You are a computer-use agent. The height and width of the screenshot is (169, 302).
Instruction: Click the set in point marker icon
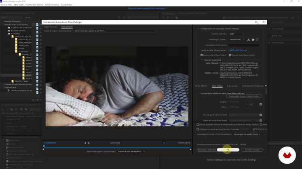(85, 142)
